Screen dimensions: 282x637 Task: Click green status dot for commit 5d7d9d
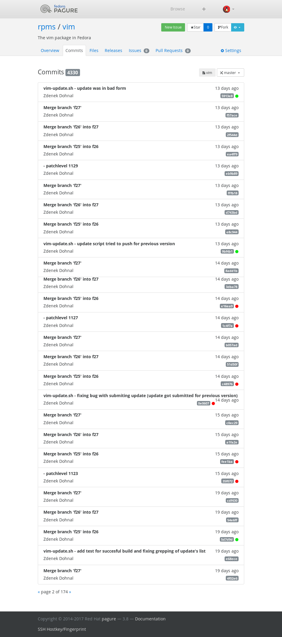pyautogui.click(x=237, y=540)
